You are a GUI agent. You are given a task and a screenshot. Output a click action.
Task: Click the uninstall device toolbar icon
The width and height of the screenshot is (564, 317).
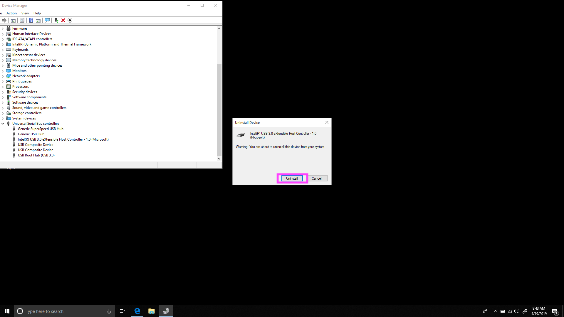point(63,20)
